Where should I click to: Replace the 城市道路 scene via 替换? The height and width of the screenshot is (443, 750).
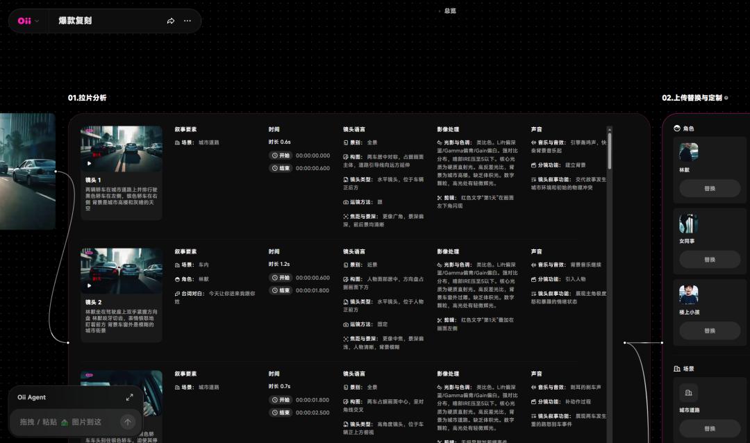tap(710, 428)
